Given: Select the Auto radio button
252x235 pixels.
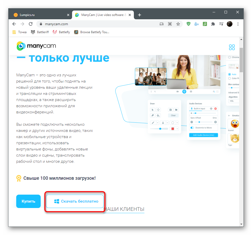Looking at the screenshot, I should 230,74.
